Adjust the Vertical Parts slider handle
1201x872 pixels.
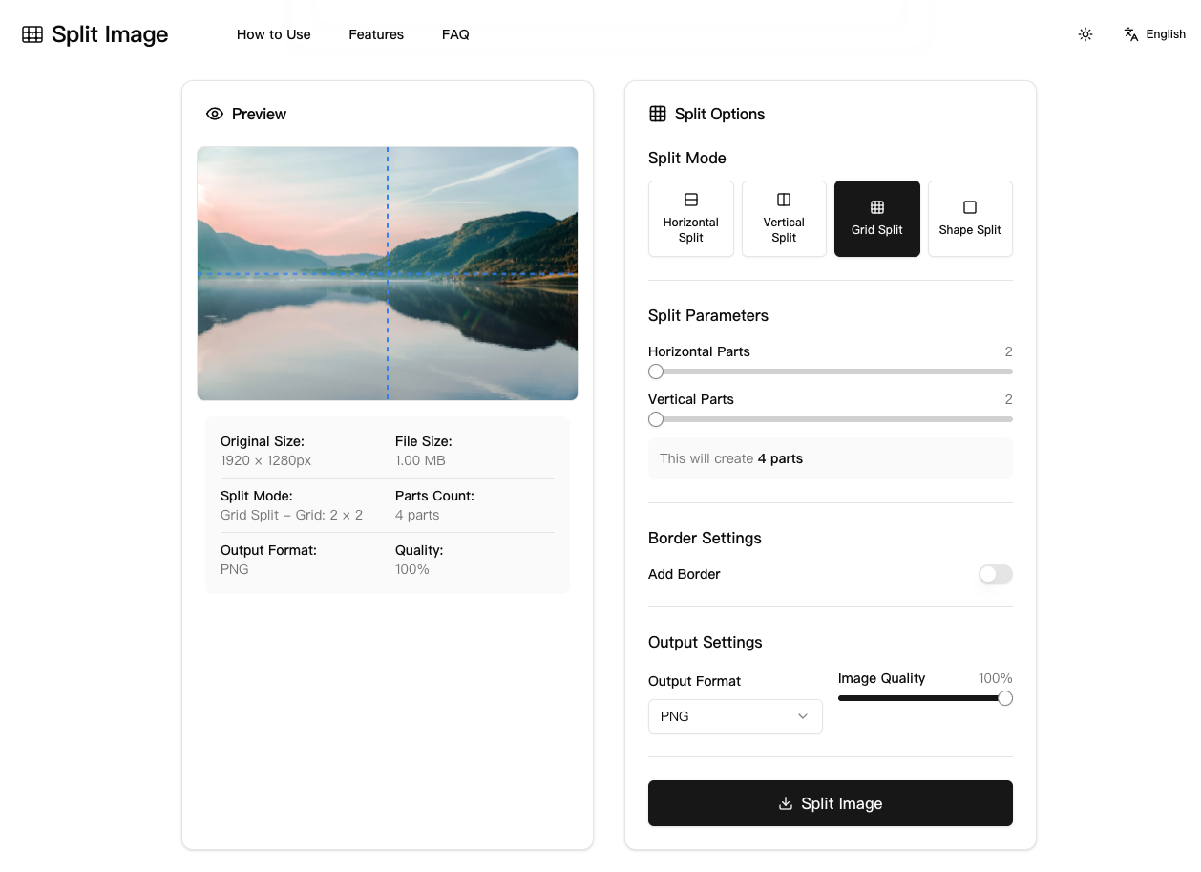tap(656, 419)
